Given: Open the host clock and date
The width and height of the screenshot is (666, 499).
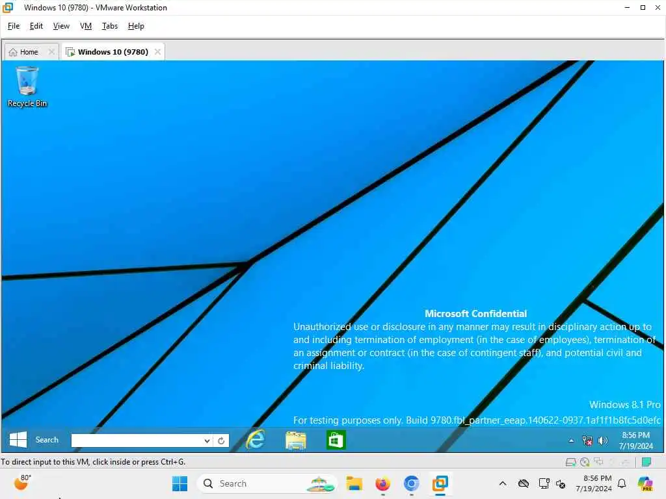Looking at the screenshot, I should coord(594,483).
